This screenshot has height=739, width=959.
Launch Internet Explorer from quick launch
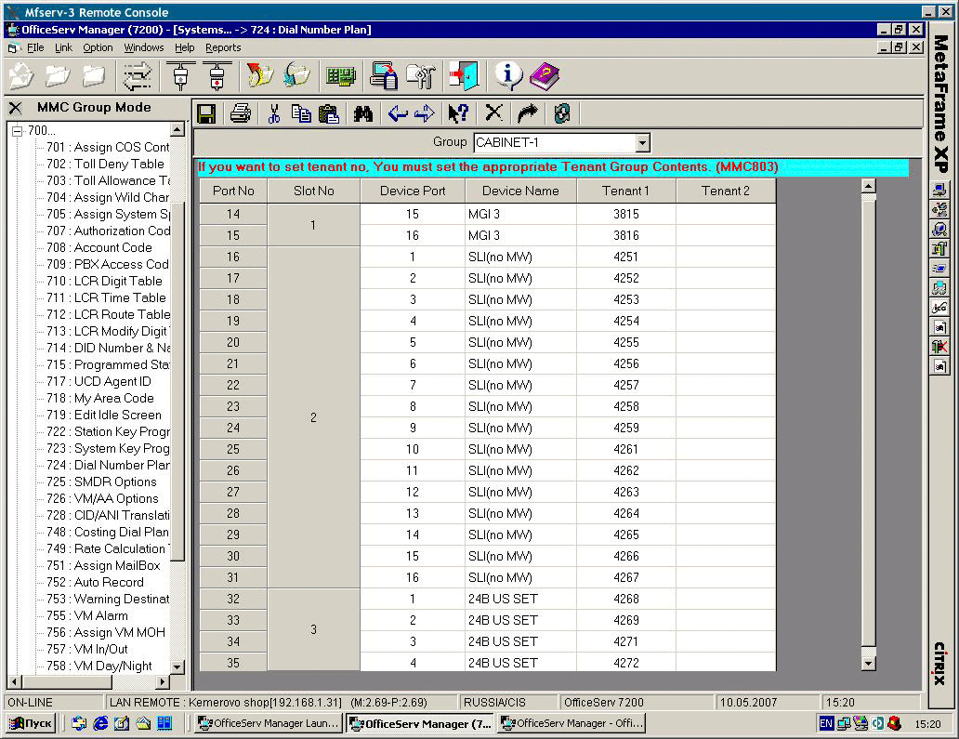click(x=100, y=724)
